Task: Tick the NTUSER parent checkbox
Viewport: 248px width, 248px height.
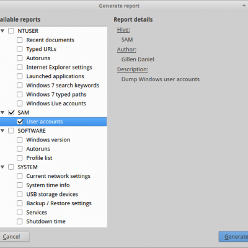Action: [11, 31]
